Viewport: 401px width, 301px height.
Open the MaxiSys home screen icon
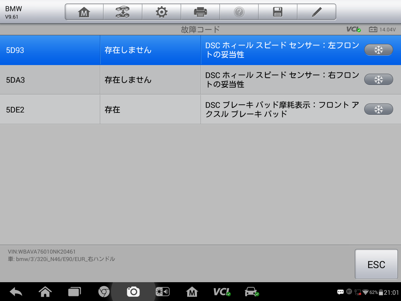coord(83,11)
